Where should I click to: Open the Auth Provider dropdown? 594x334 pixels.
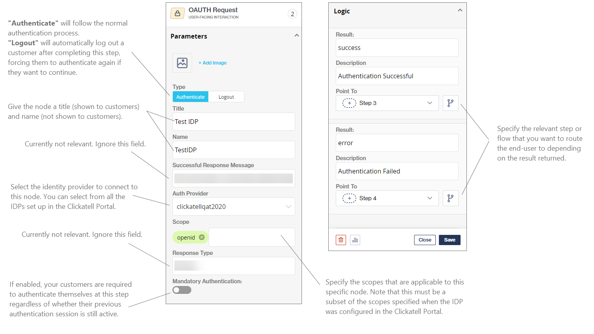[x=233, y=207]
